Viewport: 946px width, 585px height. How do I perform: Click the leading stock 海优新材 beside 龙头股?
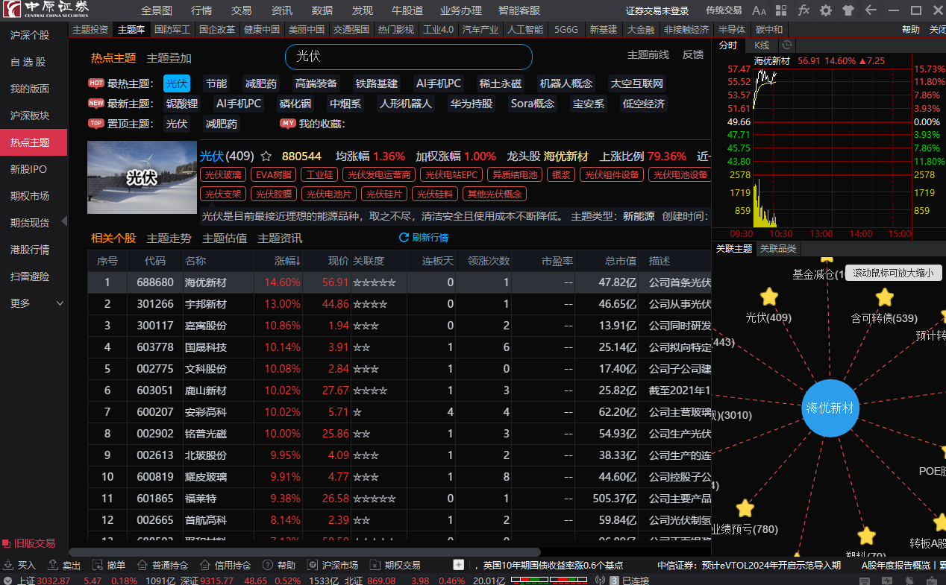pyautogui.click(x=566, y=156)
